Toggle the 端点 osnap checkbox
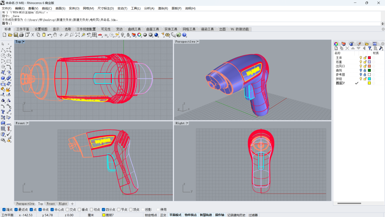This screenshot has height=217, width=385. [x=4, y=210]
